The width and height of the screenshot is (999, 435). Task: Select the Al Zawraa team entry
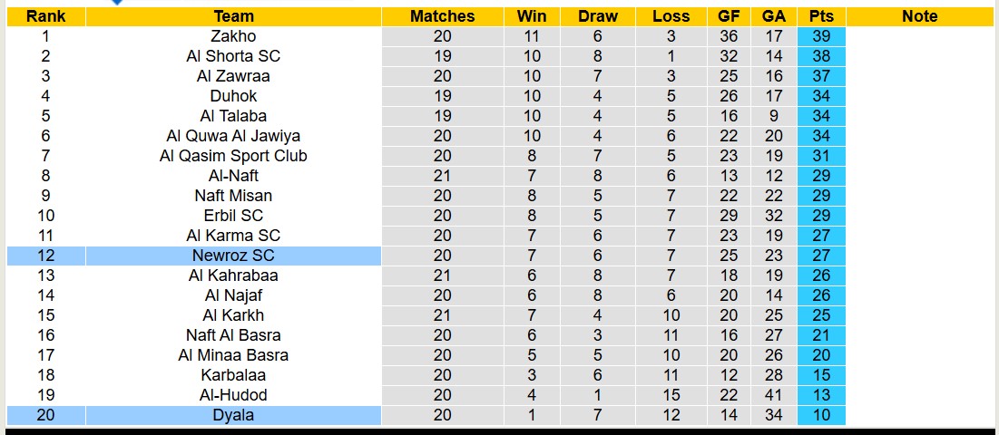(233, 76)
